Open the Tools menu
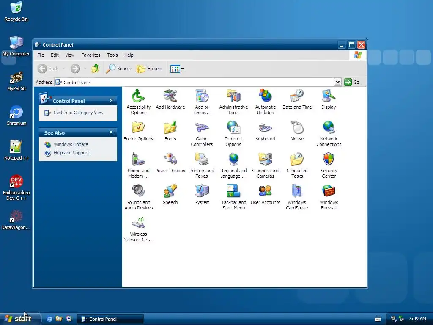 click(x=112, y=55)
